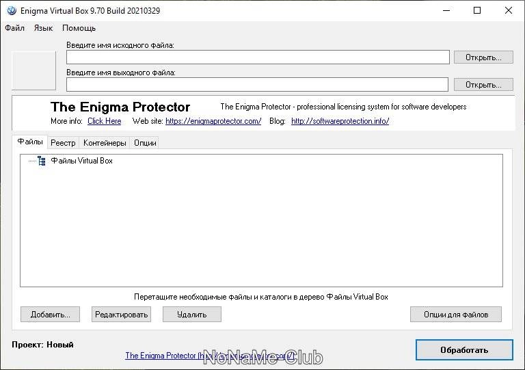
Task: Open The Enigma Protector link at bottom
Action: 210,356
